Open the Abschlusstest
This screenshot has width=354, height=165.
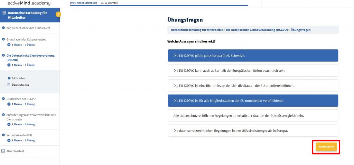[15, 151]
